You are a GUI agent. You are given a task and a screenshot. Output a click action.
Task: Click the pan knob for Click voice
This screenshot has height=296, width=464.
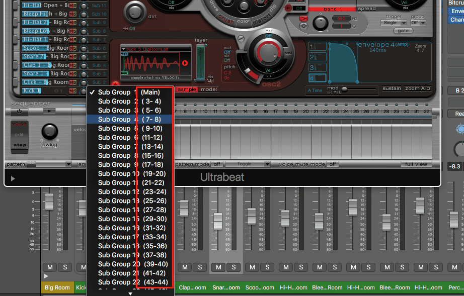(x=84, y=83)
